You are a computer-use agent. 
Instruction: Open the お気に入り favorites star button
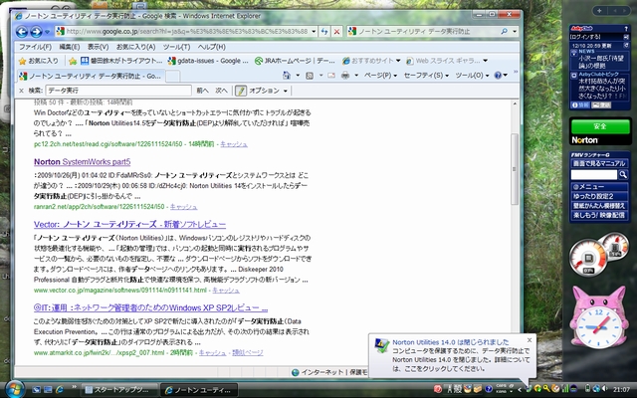point(39,61)
